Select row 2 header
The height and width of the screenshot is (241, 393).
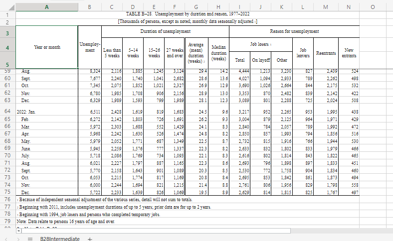point(7,22)
